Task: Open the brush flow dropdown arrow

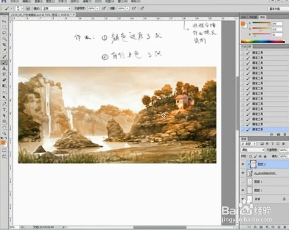Action: pyautogui.click(x=128, y=8)
